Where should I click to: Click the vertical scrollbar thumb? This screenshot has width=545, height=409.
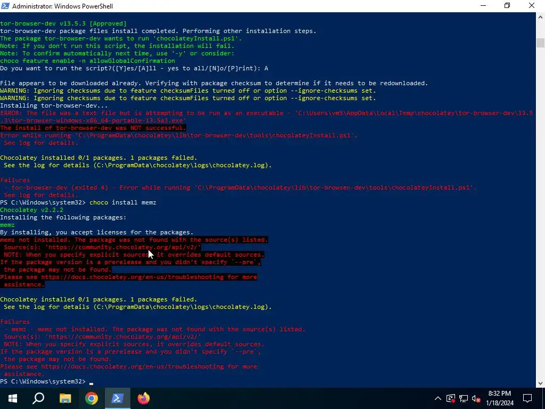pyautogui.click(x=541, y=43)
